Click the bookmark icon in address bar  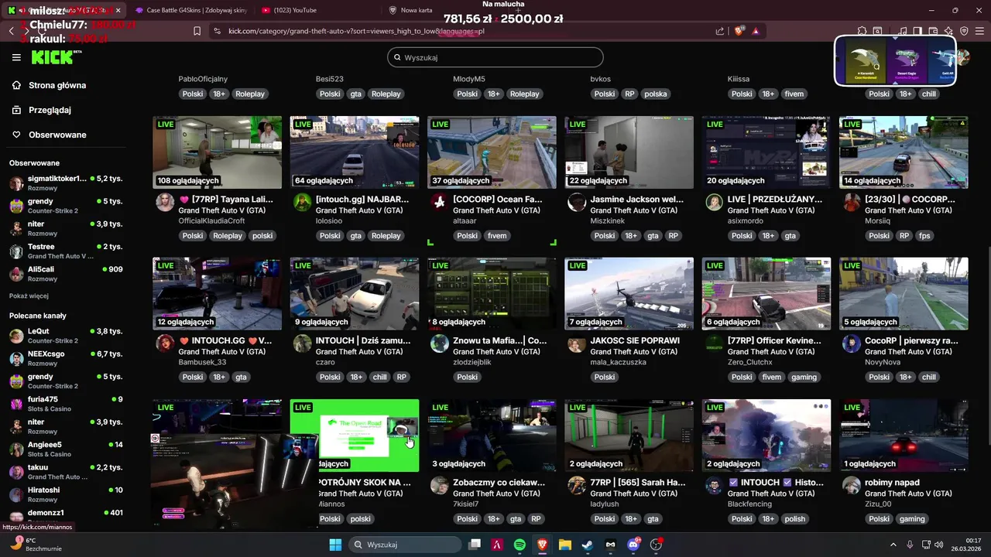click(197, 31)
